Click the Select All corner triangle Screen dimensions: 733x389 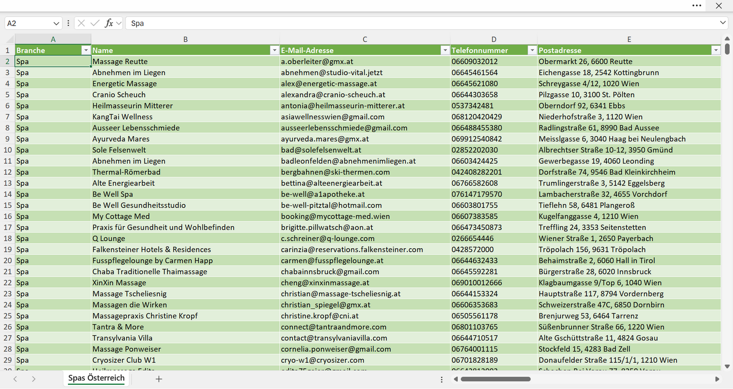click(x=10, y=39)
